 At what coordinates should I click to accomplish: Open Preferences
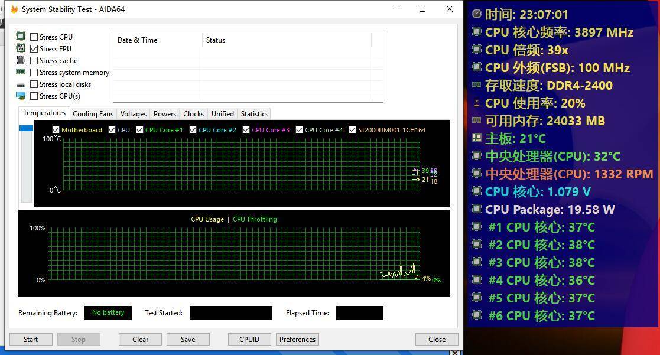pyautogui.click(x=297, y=340)
